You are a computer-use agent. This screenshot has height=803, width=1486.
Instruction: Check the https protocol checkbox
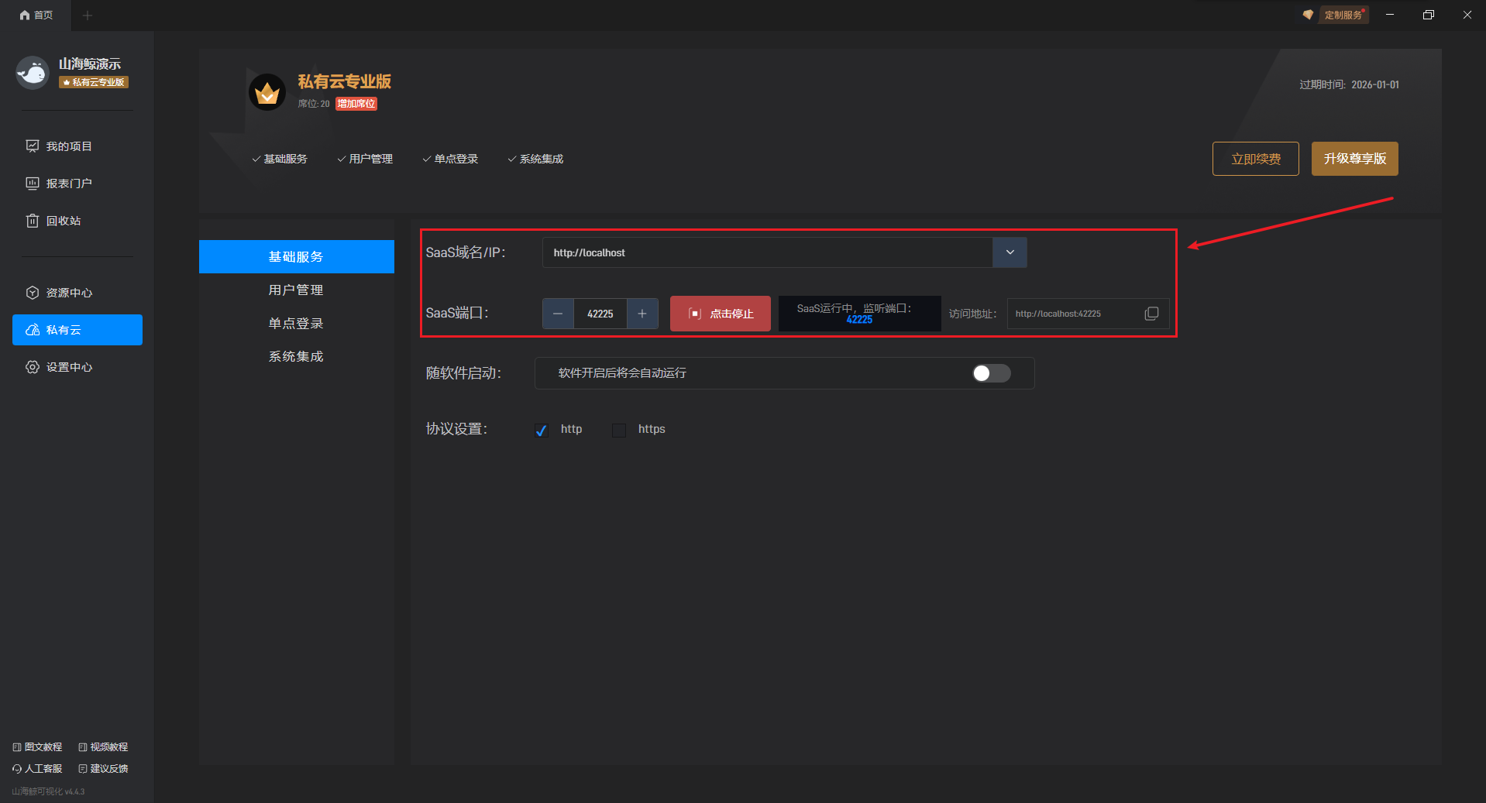(619, 430)
